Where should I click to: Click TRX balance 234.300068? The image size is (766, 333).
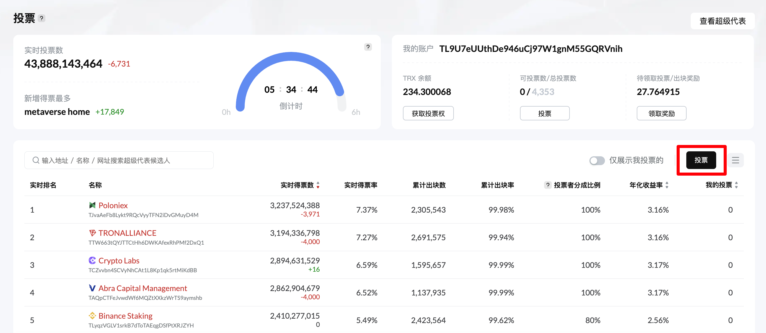[x=427, y=92]
